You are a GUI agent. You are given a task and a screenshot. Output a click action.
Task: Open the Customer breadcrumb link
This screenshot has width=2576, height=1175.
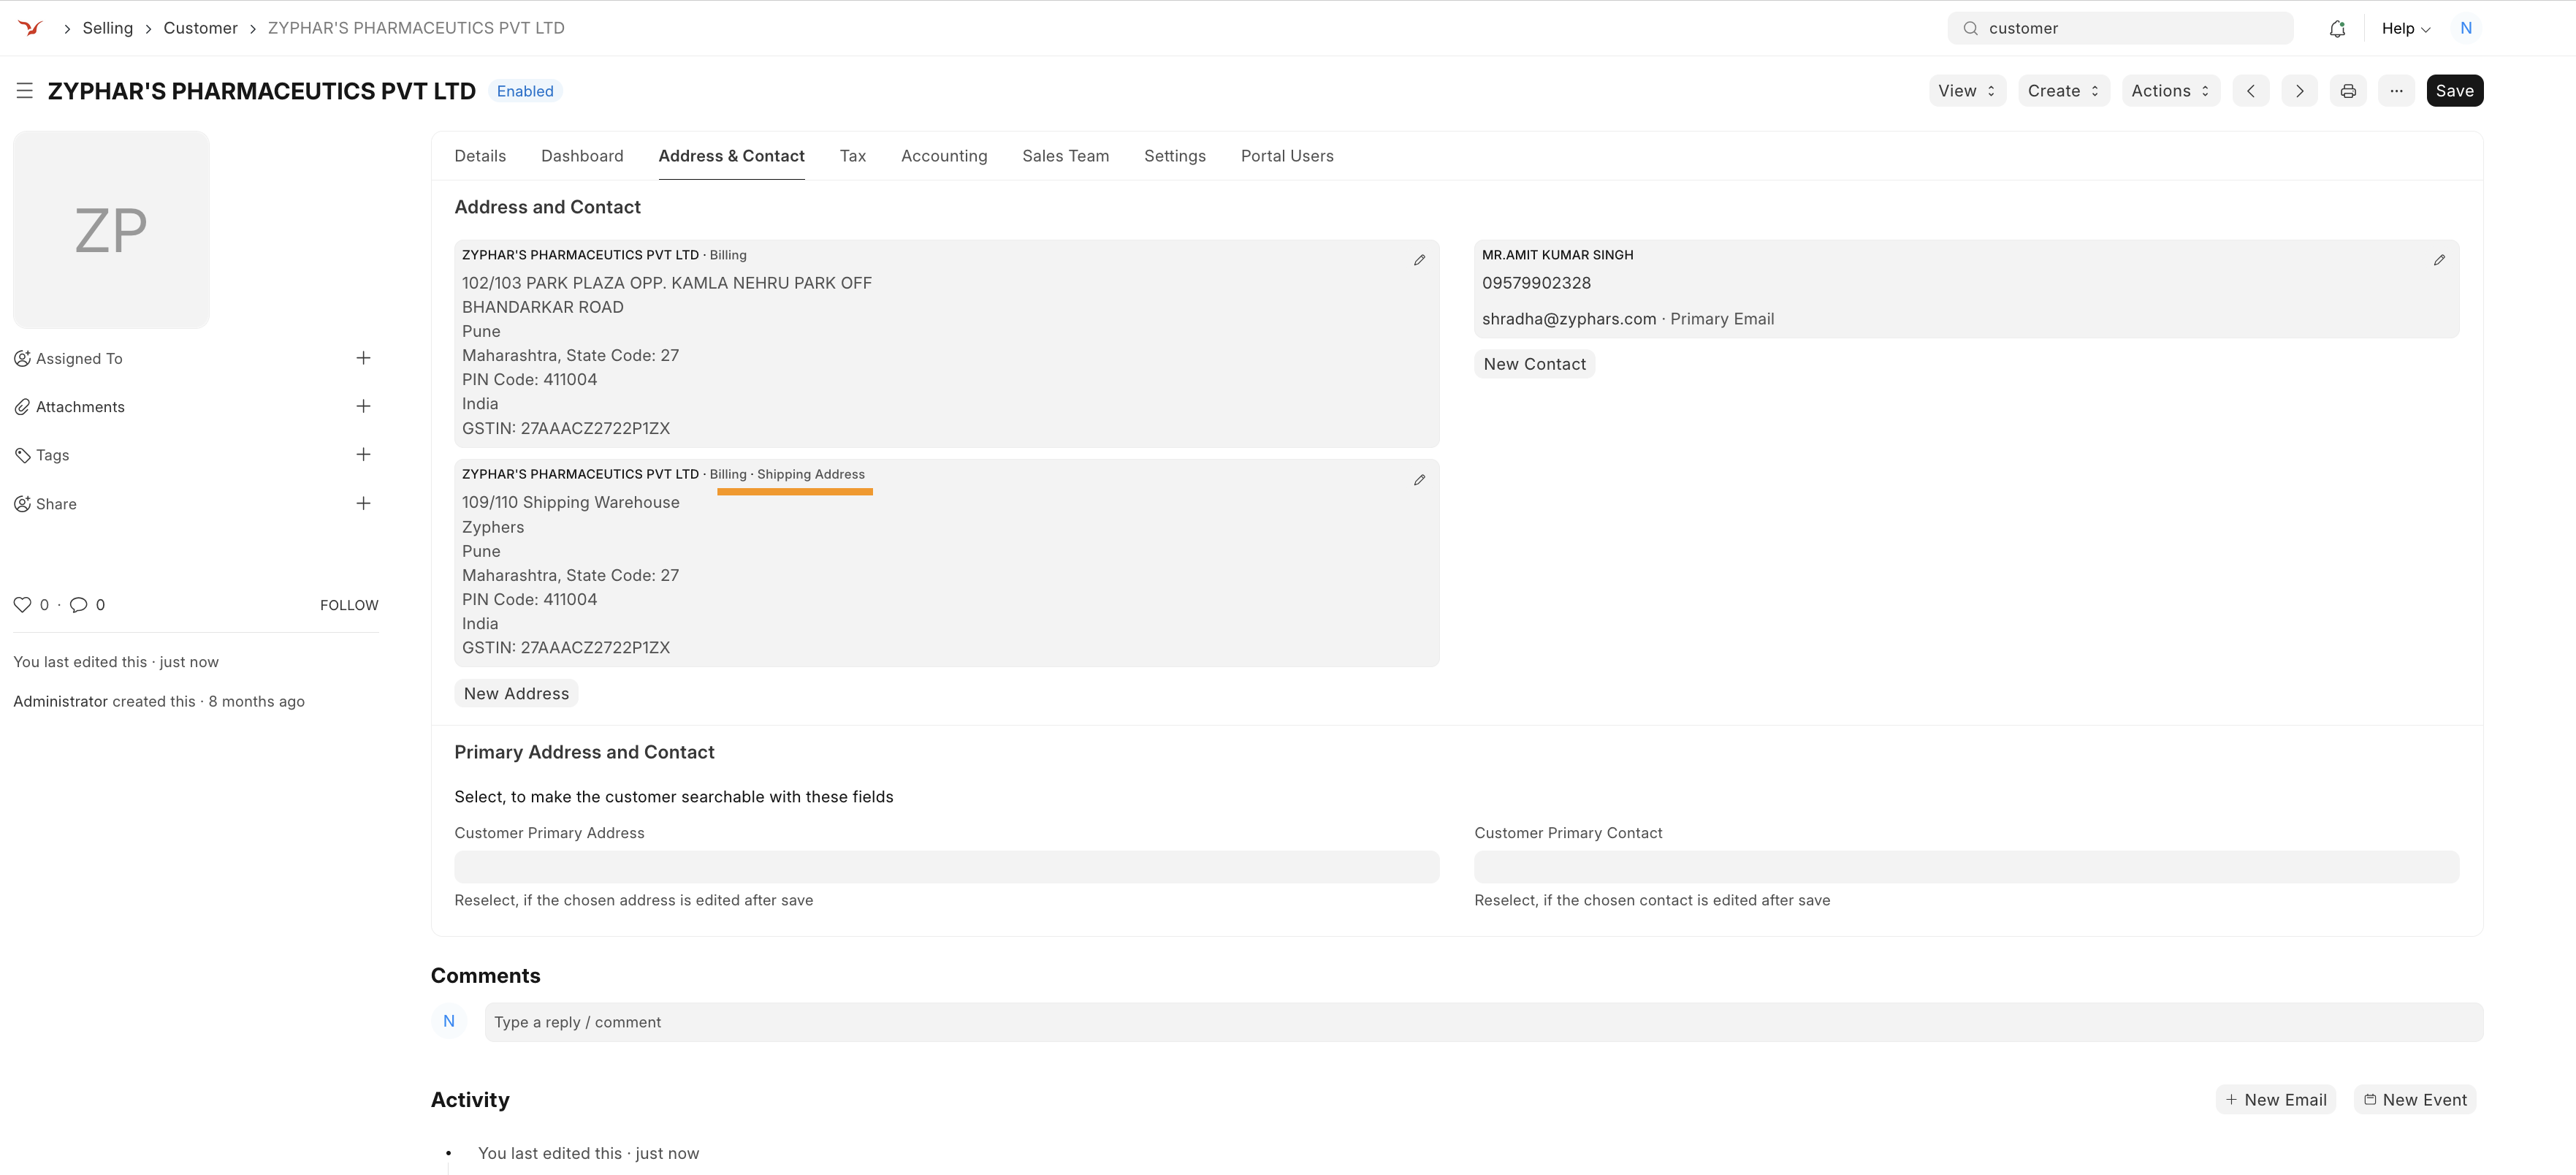point(200,28)
